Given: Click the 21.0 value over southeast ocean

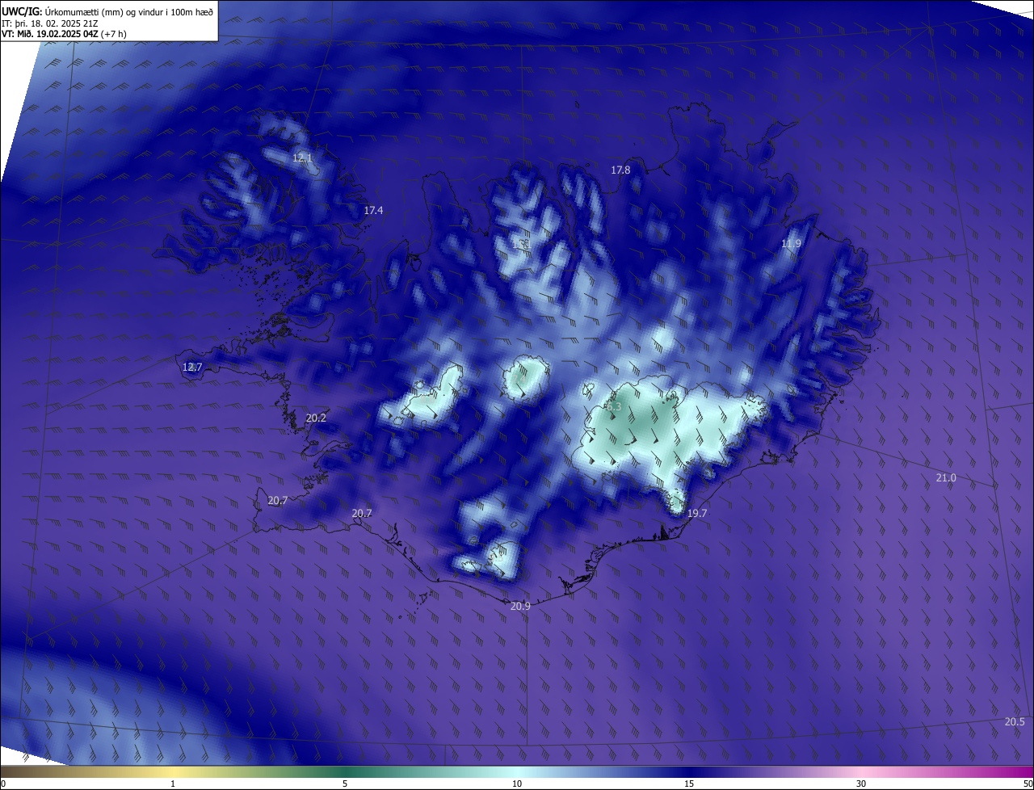Looking at the screenshot, I should [x=946, y=478].
